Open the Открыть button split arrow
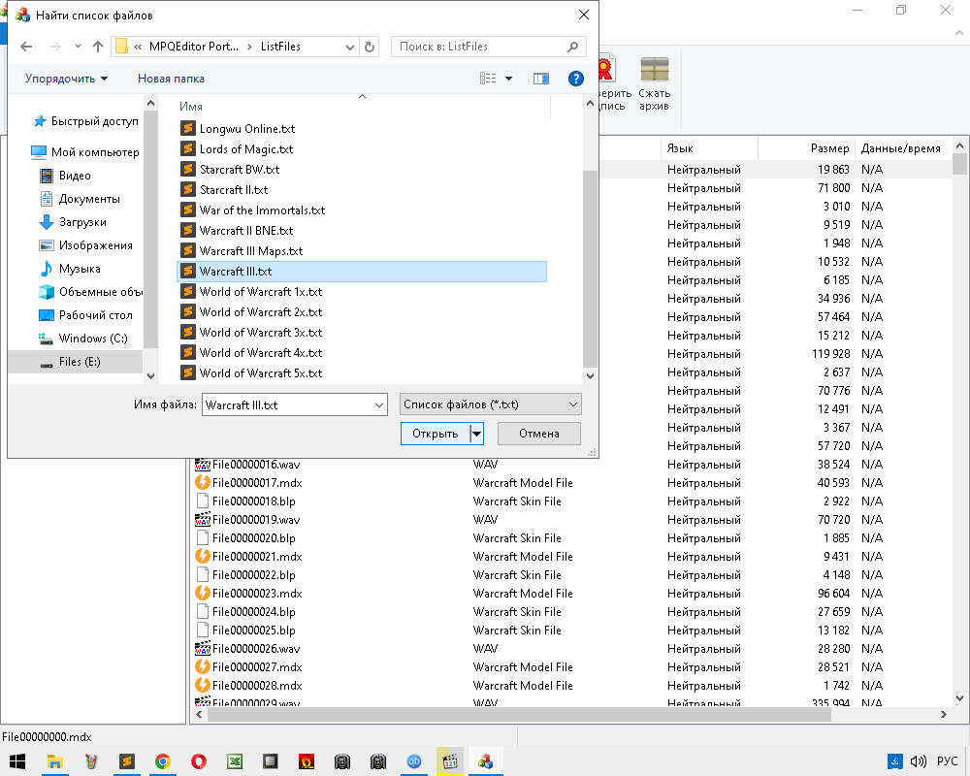This screenshot has width=970, height=776. pyautogui.click(x=476, y=434)
